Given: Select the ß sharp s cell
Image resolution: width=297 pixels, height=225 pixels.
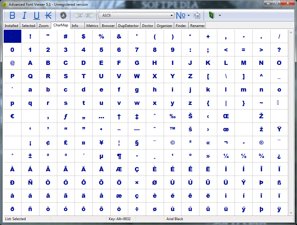Looking at the screenshot, I should (279, 182).
